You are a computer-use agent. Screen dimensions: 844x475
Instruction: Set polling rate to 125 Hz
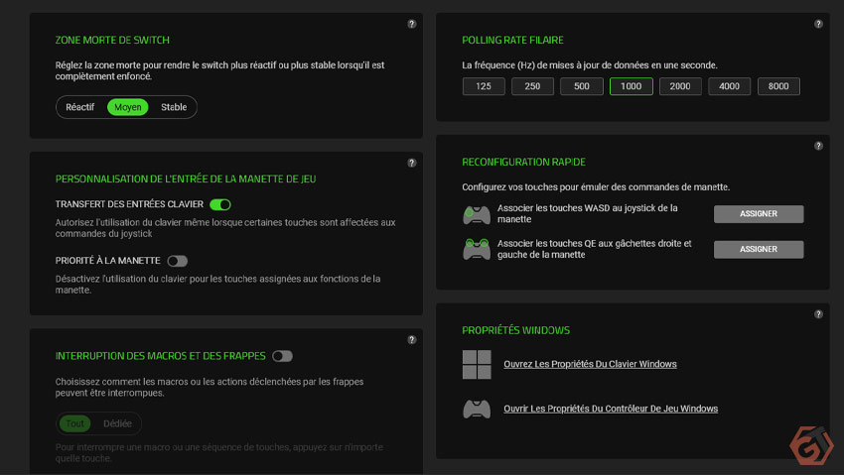[x=484, y=86]
